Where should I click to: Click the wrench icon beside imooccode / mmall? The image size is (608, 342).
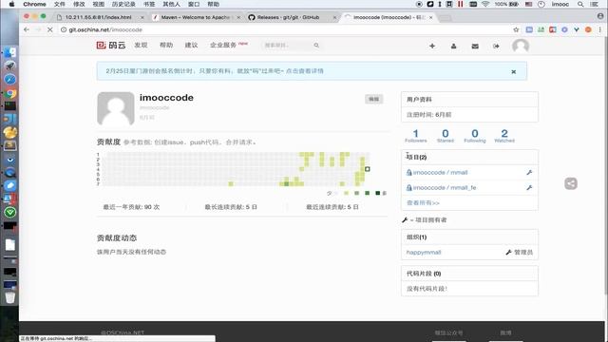[529, 173]
